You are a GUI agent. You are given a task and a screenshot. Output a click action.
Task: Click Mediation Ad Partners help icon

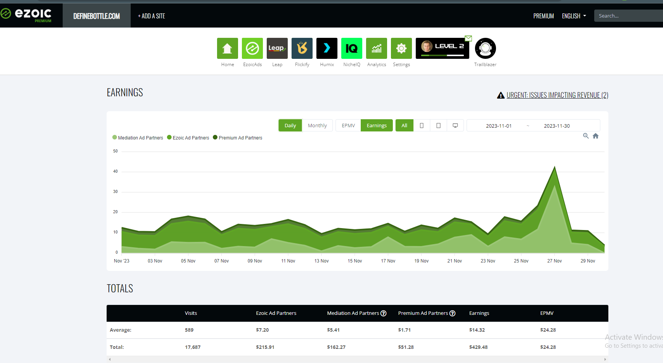pos(384,313)
